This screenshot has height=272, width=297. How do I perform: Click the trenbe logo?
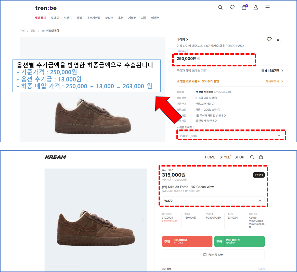(x=46, y=8)
